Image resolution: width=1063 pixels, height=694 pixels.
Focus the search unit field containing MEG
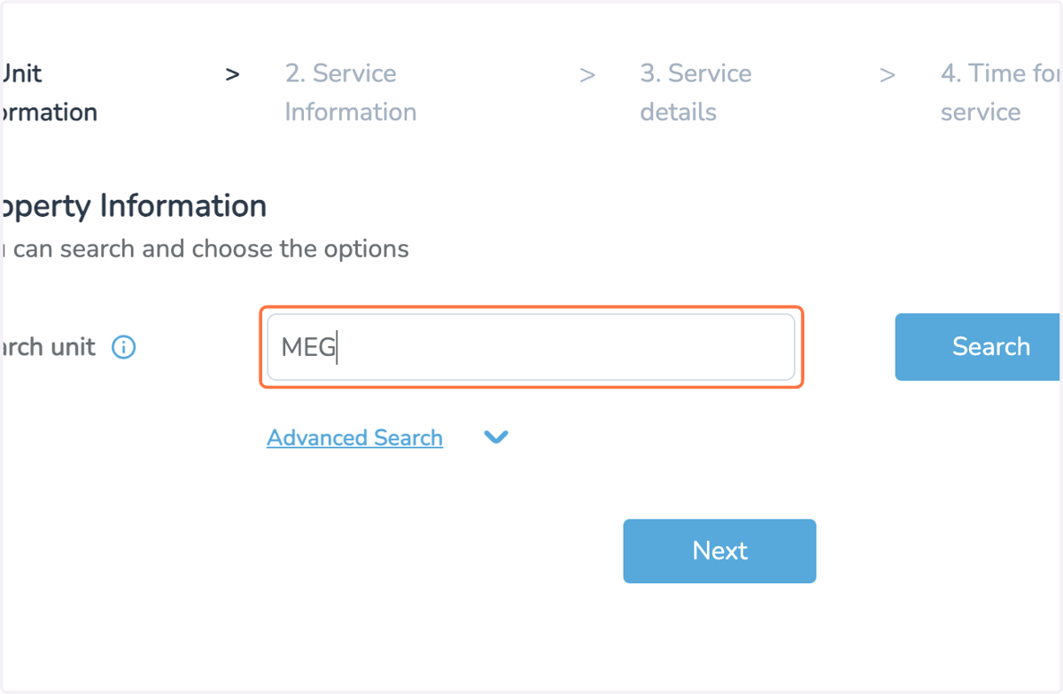point(531,347)
